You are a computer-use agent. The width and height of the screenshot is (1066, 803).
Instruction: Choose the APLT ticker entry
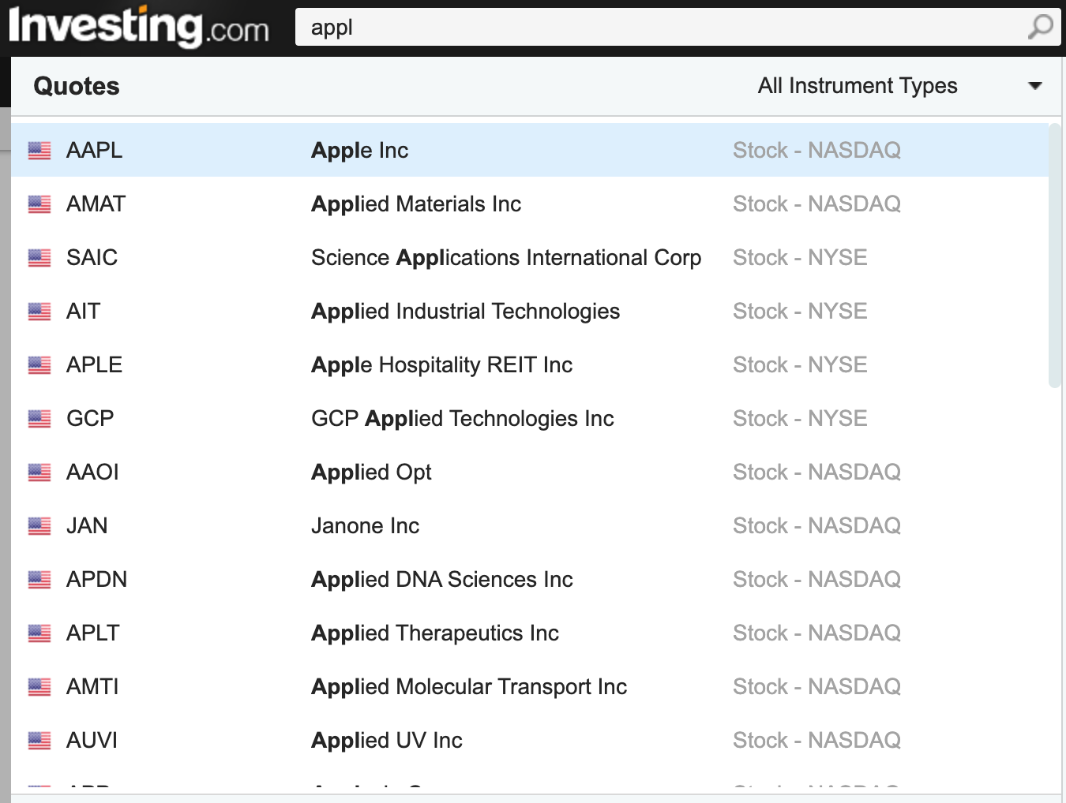click(530, 633)
